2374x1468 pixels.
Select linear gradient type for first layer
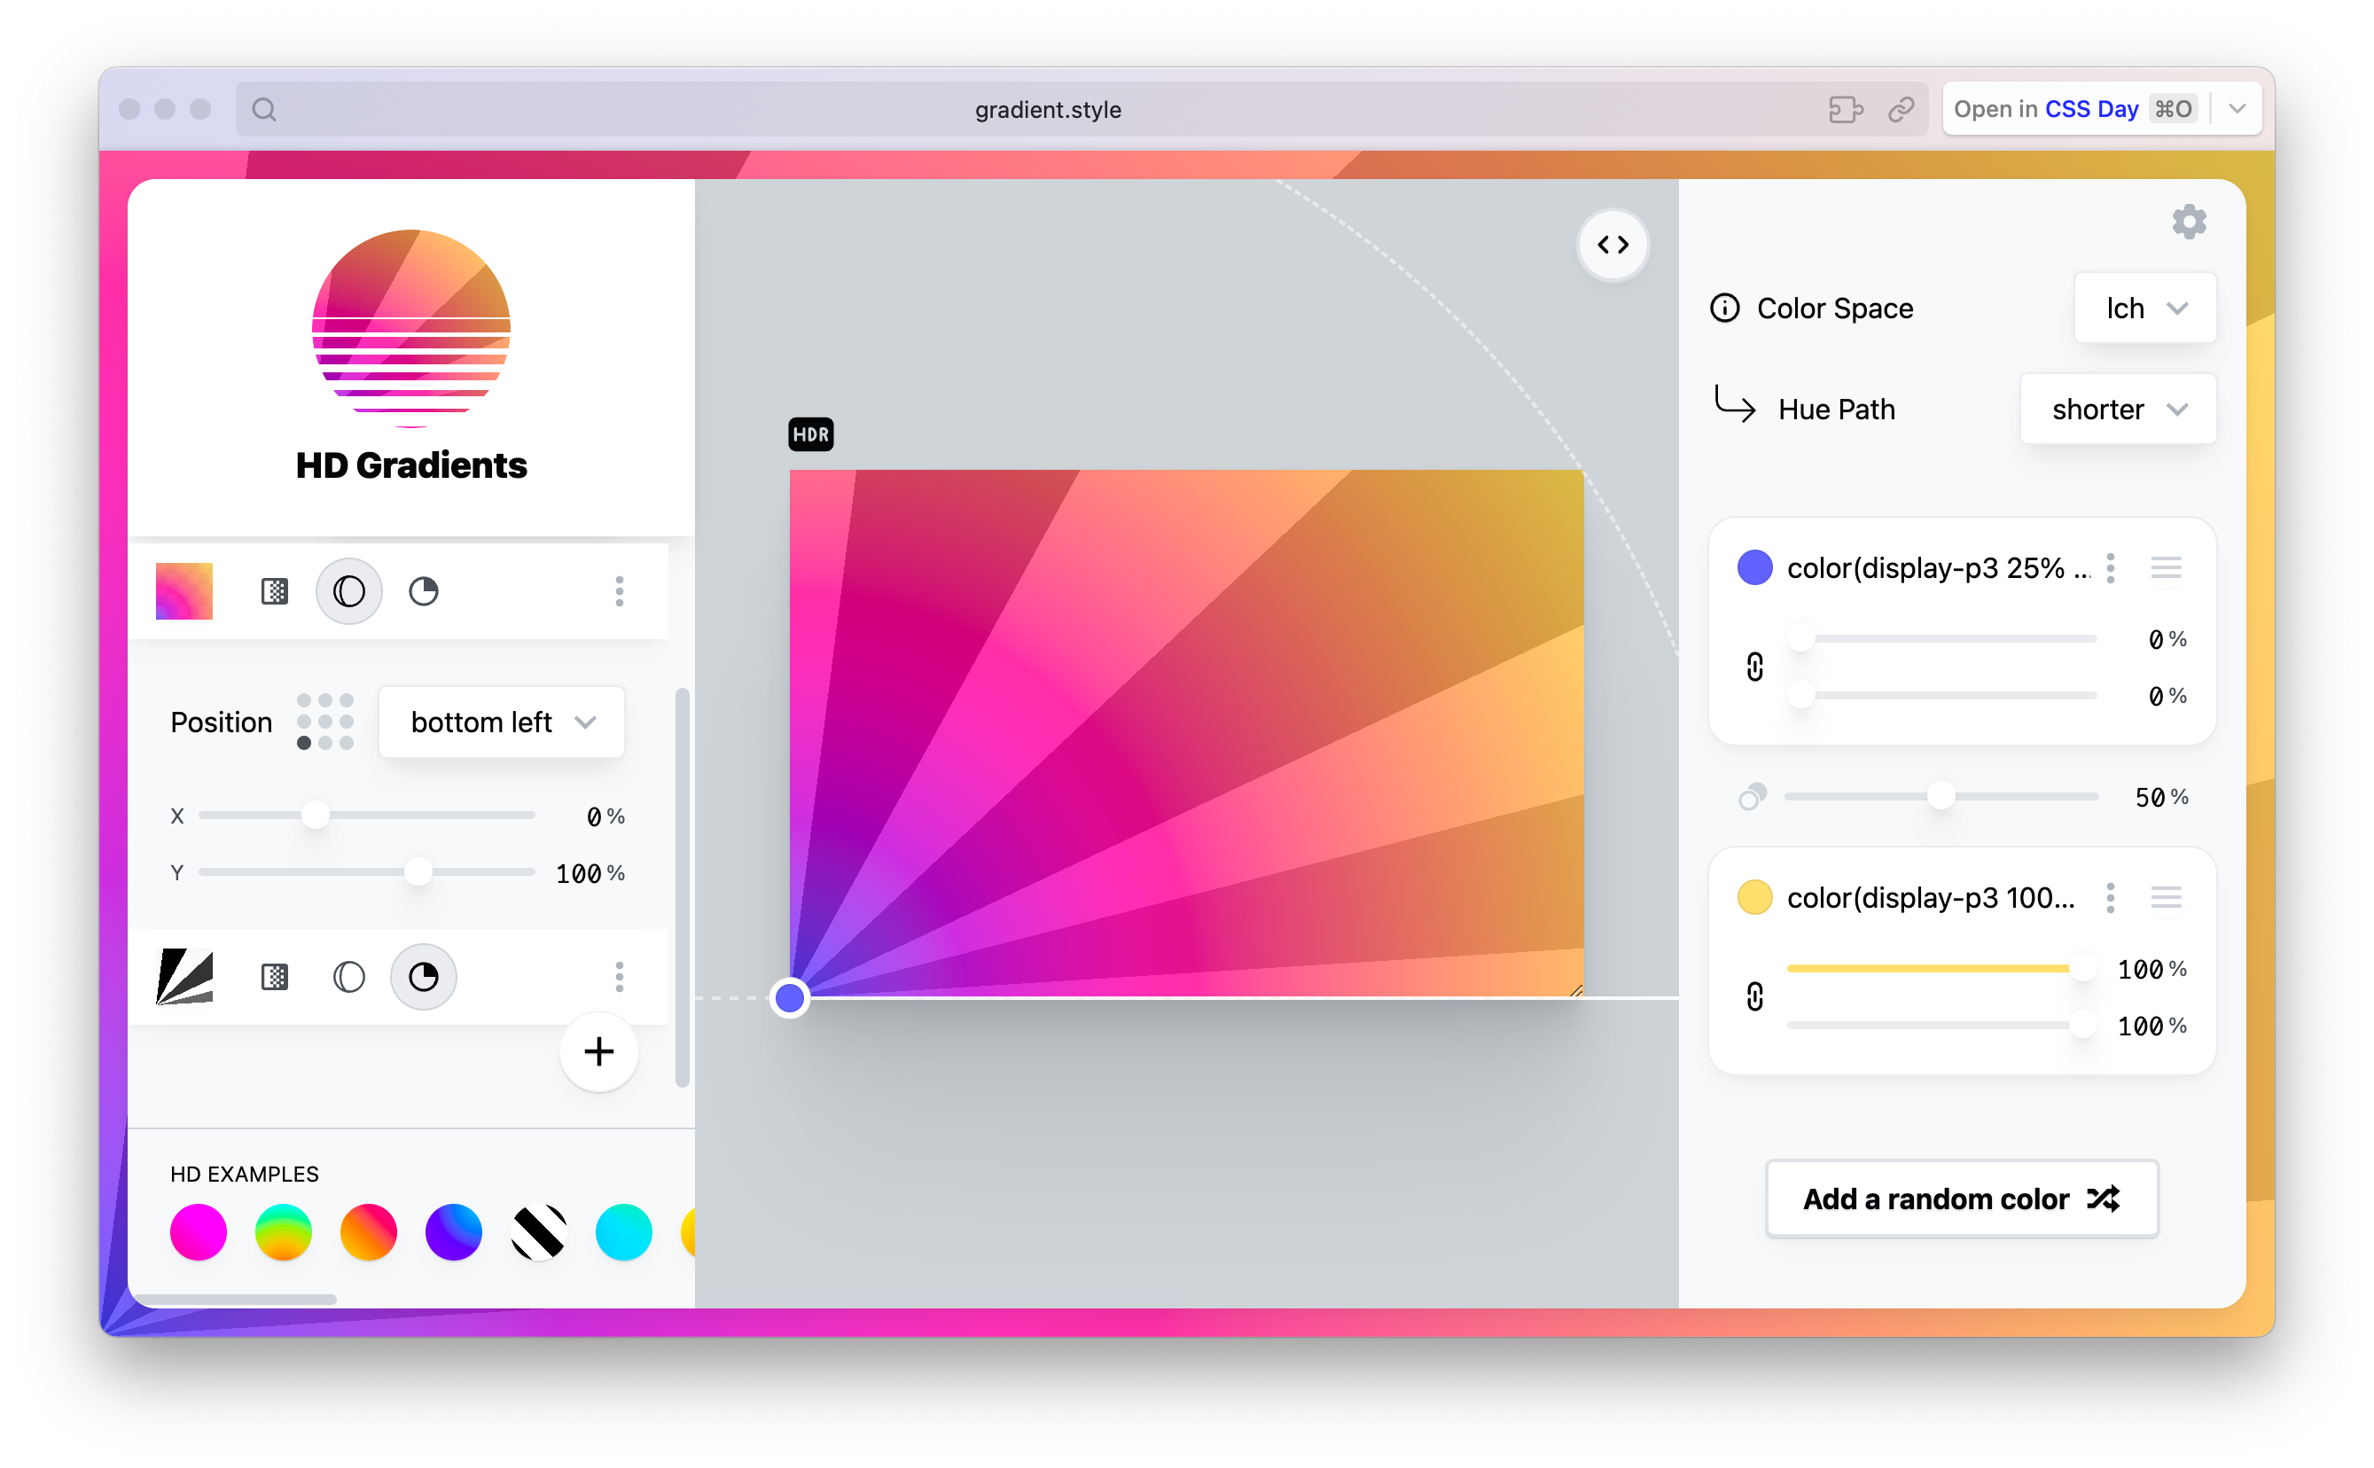[275, 591]
